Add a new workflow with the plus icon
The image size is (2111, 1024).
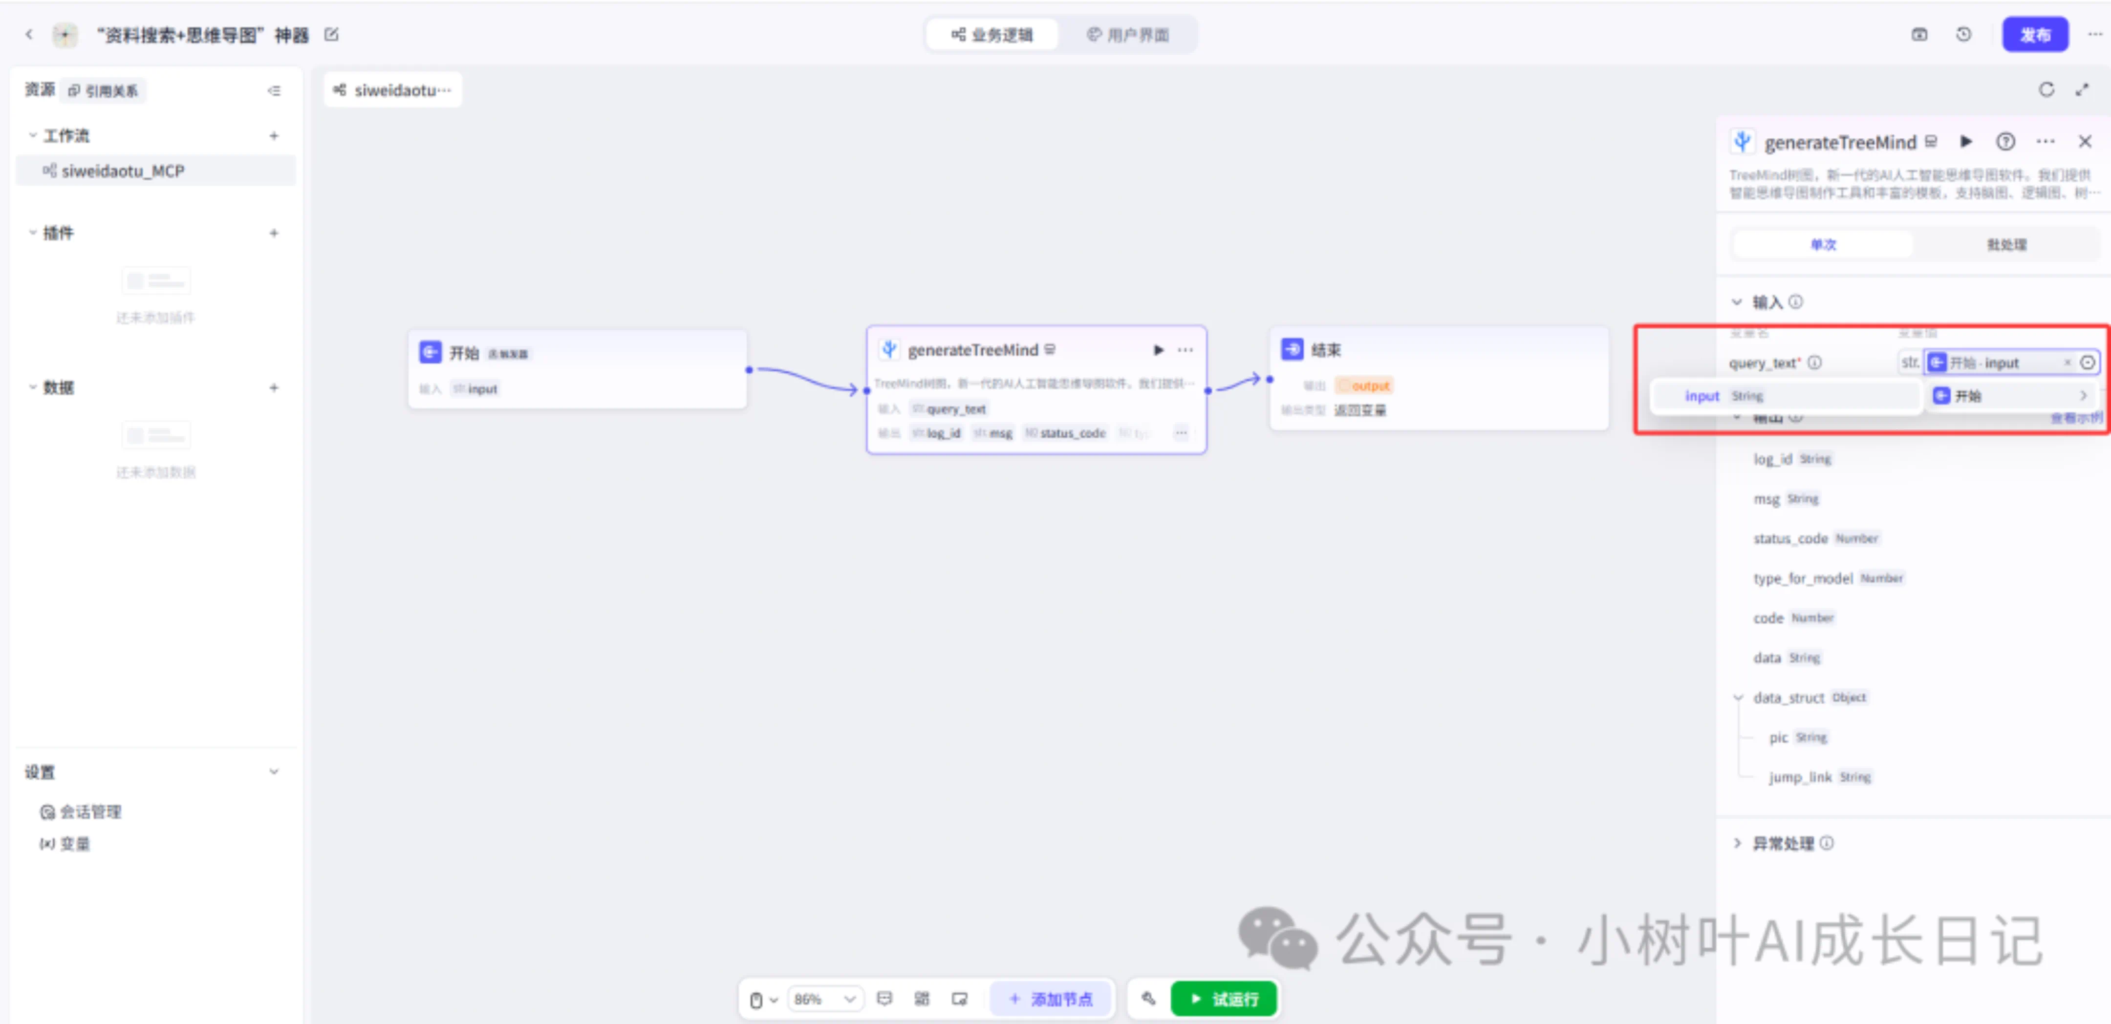tap(274, 136)
